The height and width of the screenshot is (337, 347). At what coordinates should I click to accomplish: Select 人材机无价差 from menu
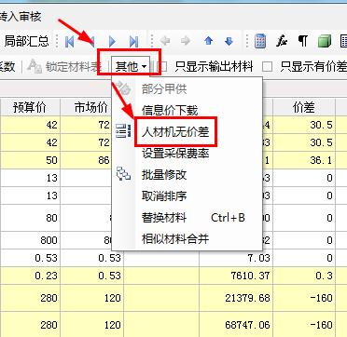click(x=187, y=132)
